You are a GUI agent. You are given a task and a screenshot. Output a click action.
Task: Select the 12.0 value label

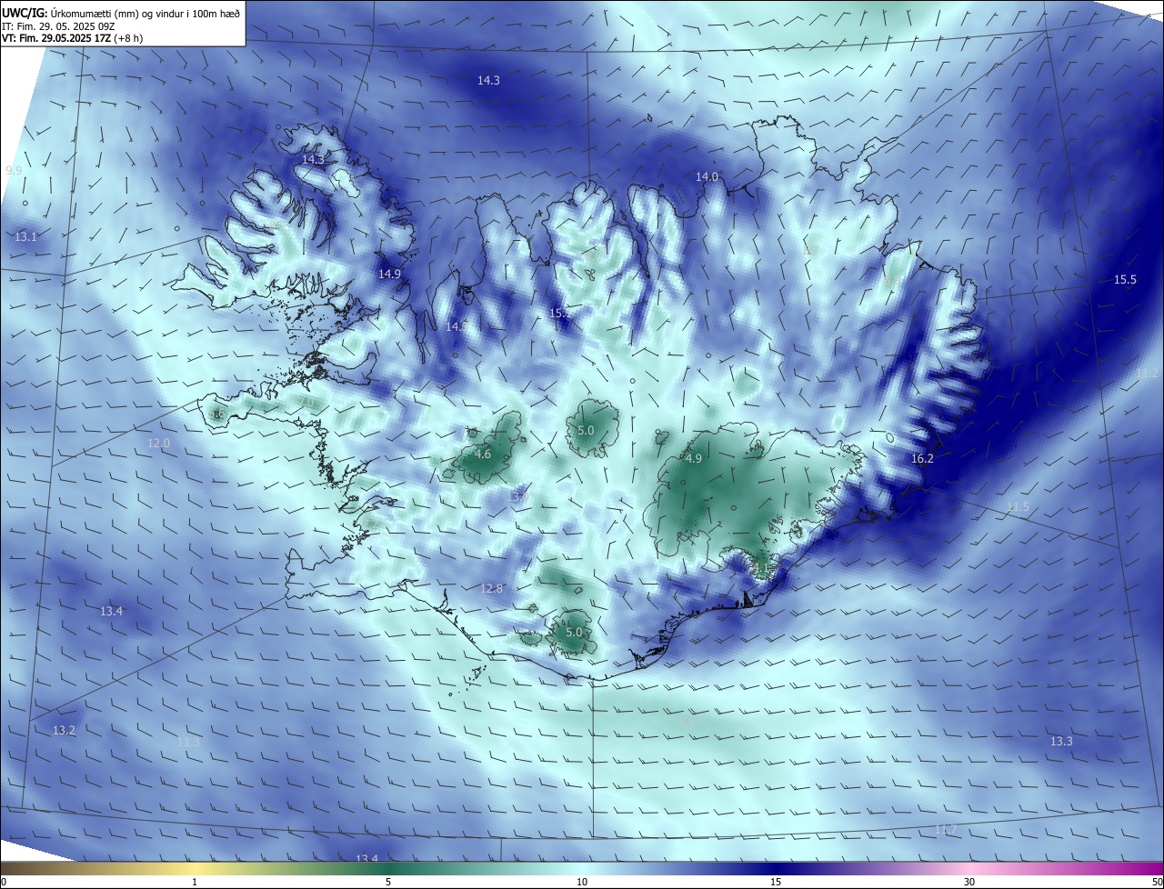158,443
